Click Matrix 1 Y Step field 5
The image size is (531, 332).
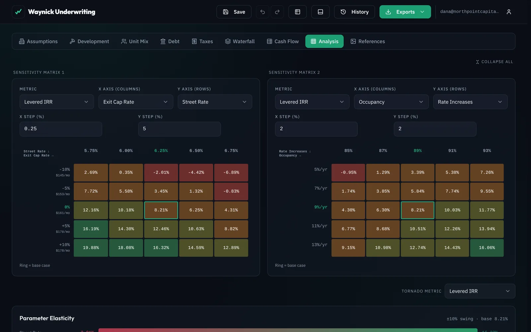180,129
